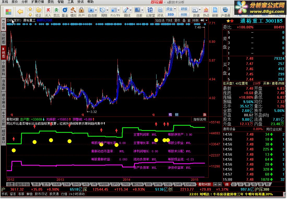Click the 设置 button below chart
Image resolution: width=287 pixels, height=199 pixels.
point(10,184)
